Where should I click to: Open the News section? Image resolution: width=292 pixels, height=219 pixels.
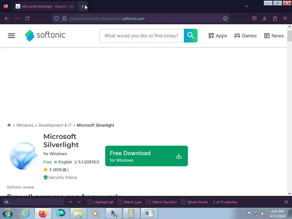tap(274, 36)
